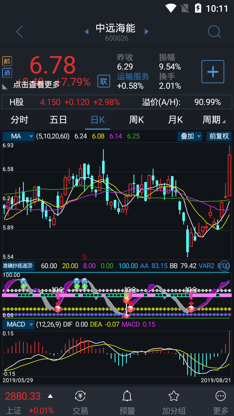Select the 日K daily chart tab
Image resolution: width=234 pixels, height=416 pixels.
pos(98,120)
